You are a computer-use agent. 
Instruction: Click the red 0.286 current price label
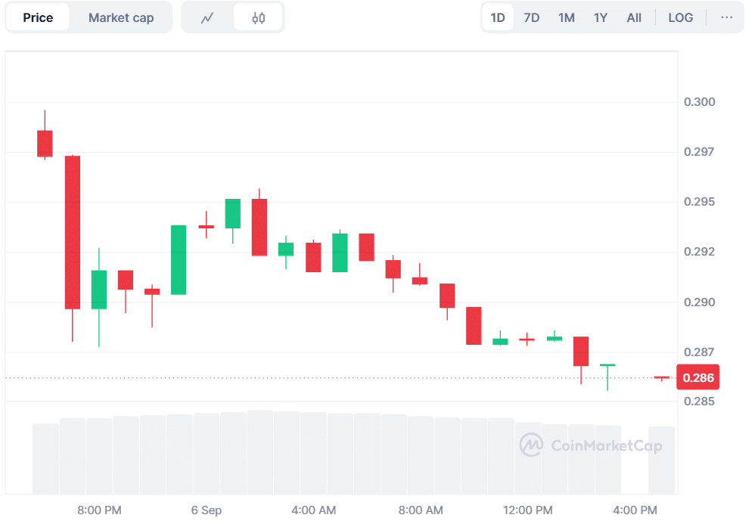coord(698,378)
